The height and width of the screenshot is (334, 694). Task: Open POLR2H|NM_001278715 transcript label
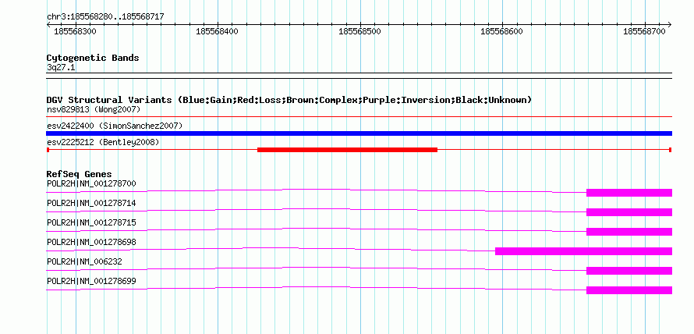coord(91,222)
